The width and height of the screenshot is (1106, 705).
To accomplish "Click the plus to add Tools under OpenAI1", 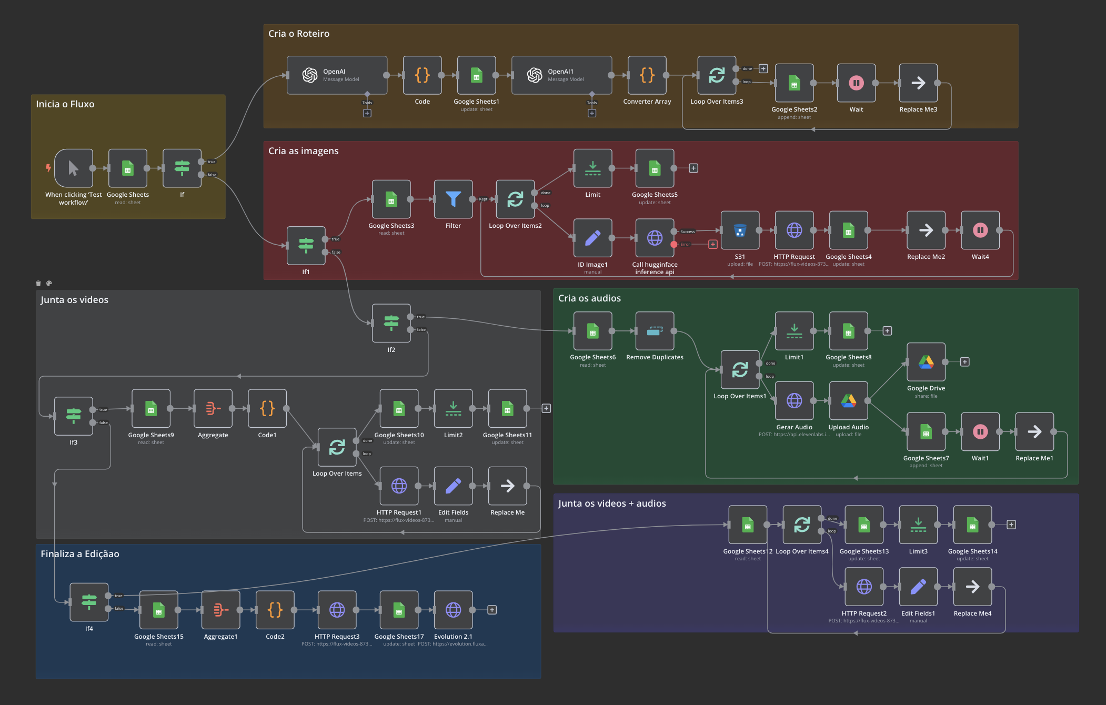I will pyautogui.click(x=591, y=113).
